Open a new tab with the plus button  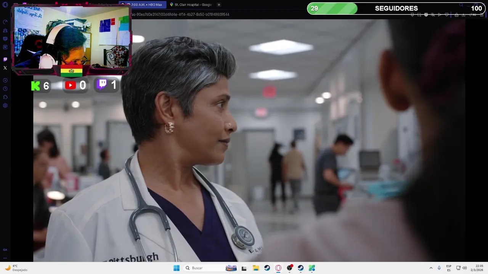coord(219,5)
